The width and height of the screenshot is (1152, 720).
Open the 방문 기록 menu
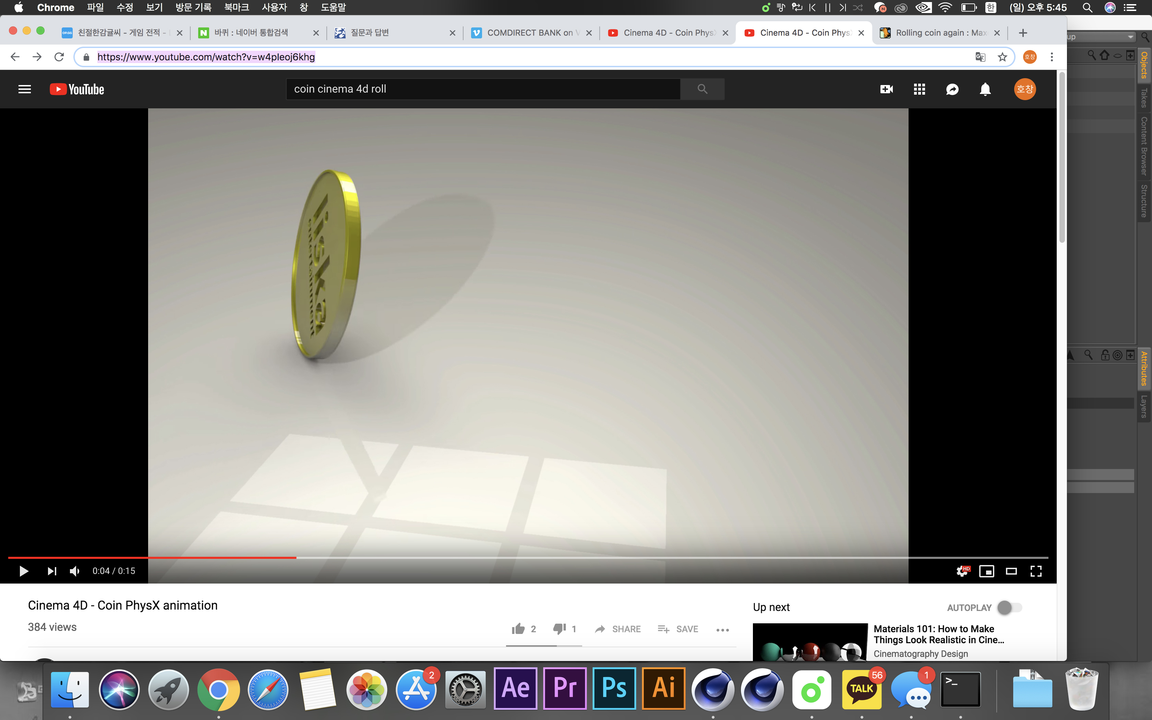point(193,7)
